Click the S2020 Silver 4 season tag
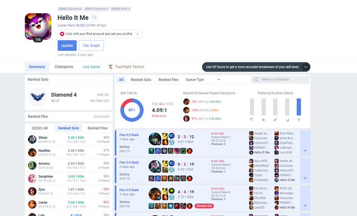Image resolution: width=357 pixels, height=216 pixels. (121, 9)
